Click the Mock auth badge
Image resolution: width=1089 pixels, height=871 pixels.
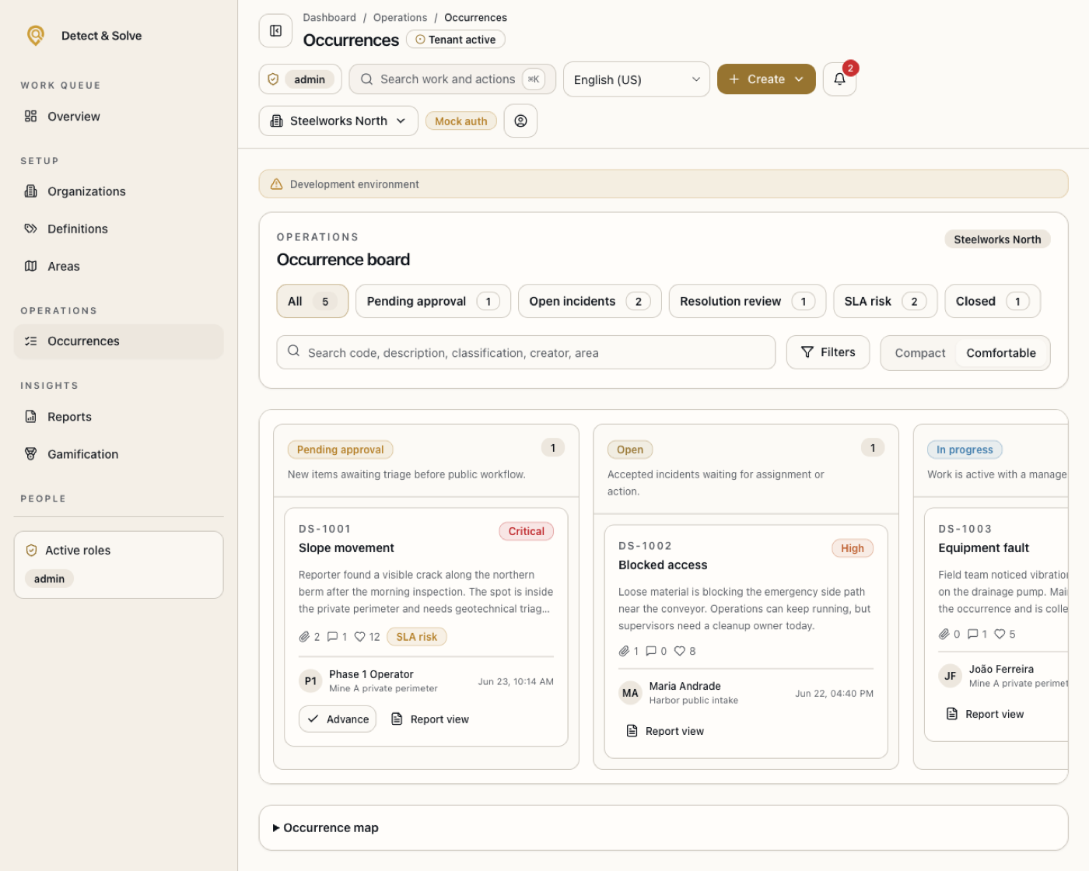[460, 121]
